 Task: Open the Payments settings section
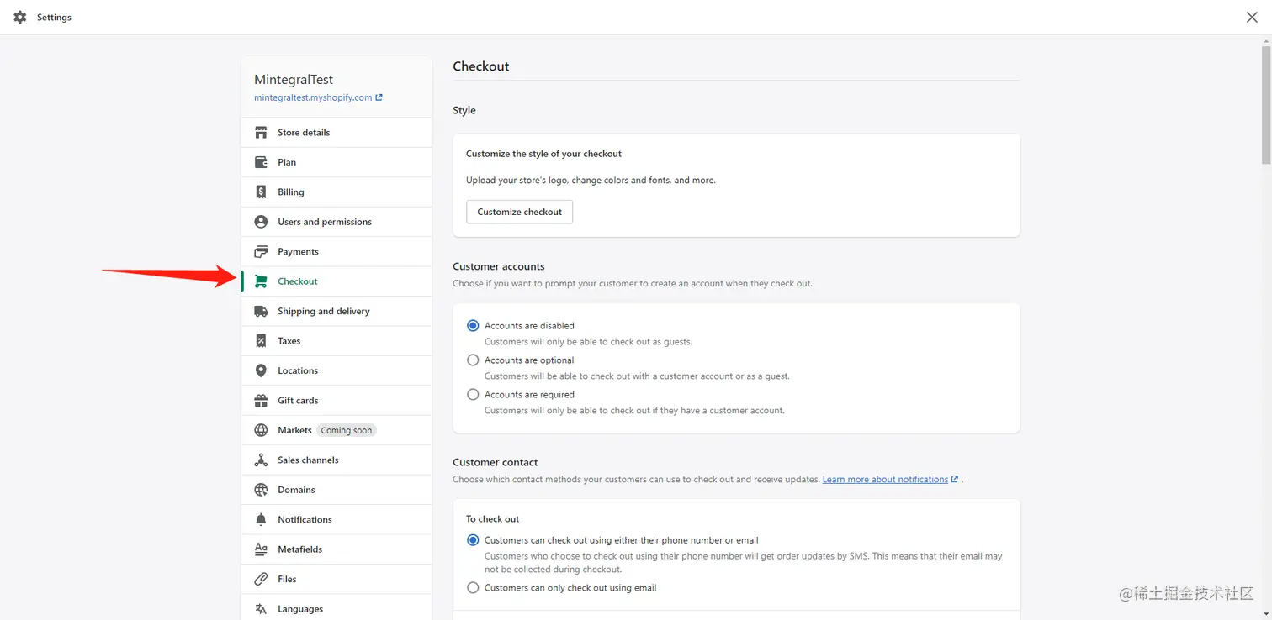click(x=298, y=252)
